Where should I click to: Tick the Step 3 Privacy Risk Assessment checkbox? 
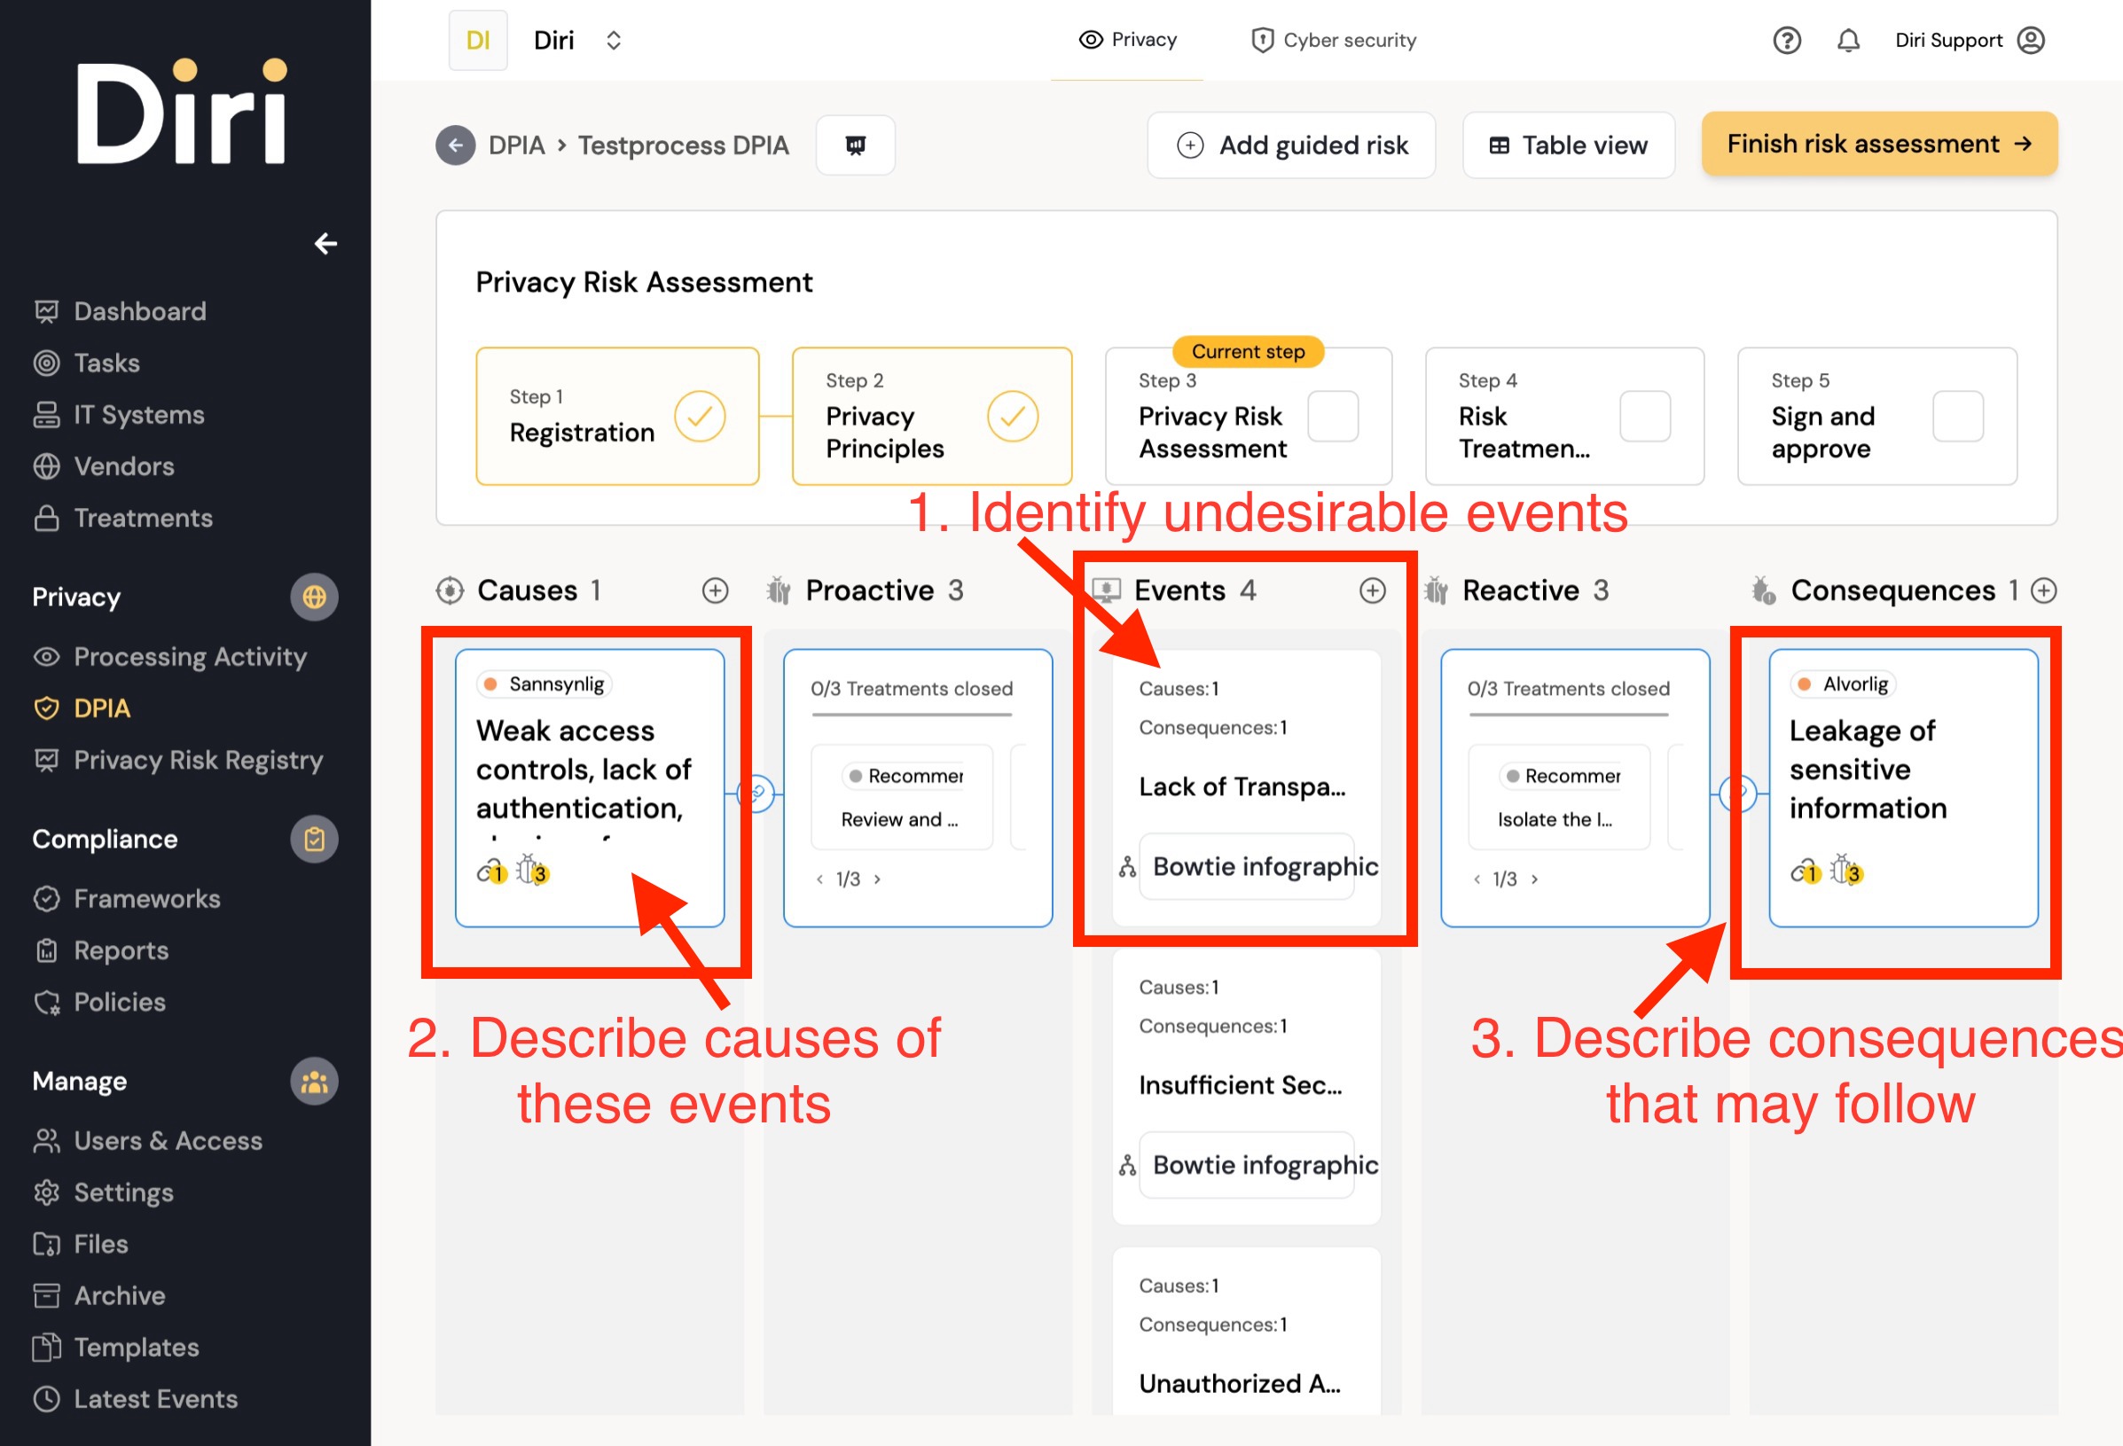click(x=1333, y=417)
